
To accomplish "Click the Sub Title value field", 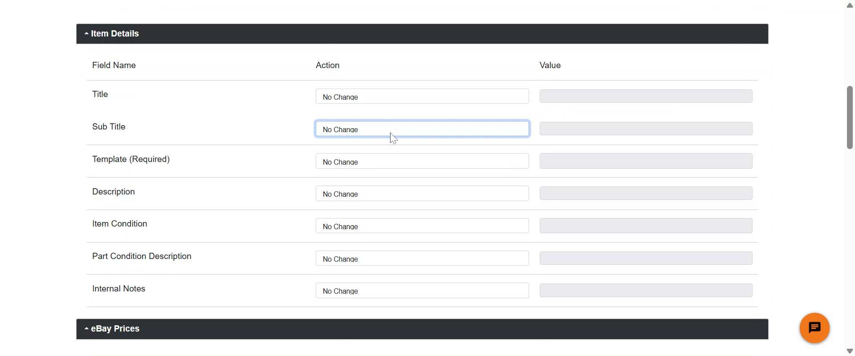I will (x=646, y=129).
